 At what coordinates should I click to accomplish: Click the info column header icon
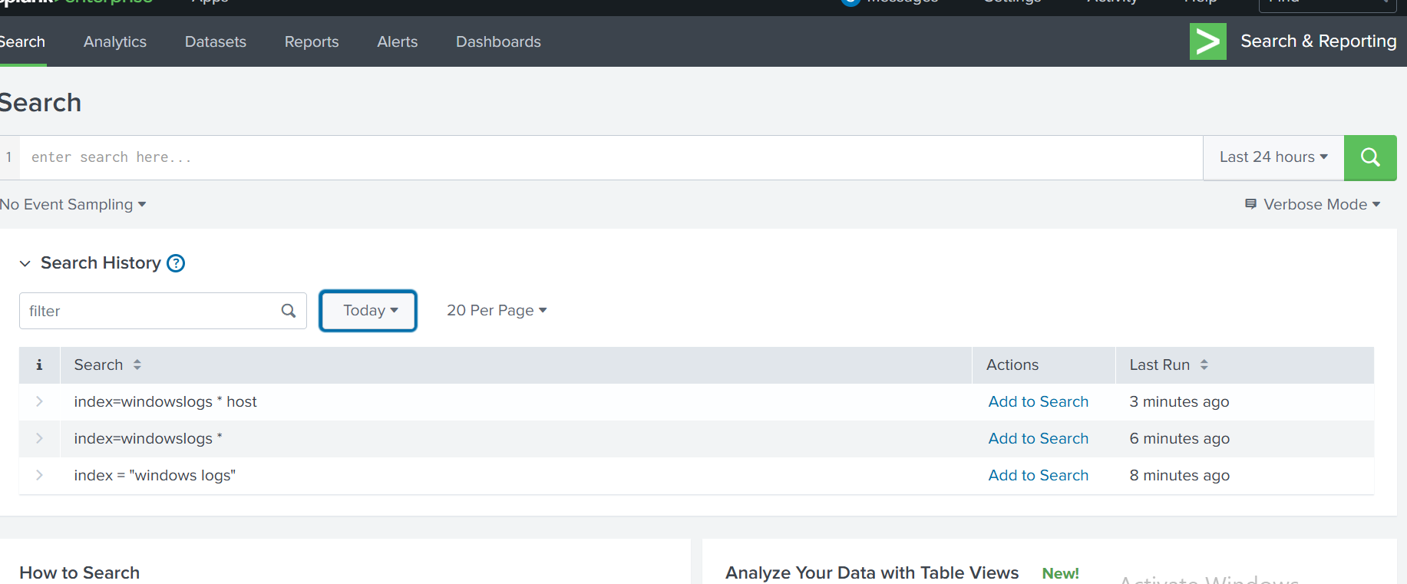39,365
